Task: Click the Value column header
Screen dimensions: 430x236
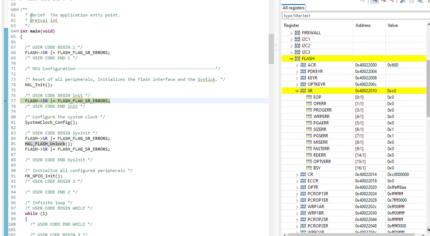Action: 392,25
